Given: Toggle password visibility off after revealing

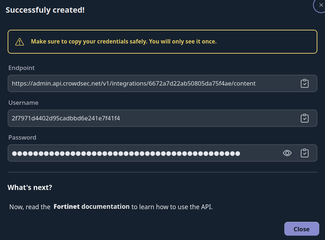Looking at the screenshot, I should point(287,153).
